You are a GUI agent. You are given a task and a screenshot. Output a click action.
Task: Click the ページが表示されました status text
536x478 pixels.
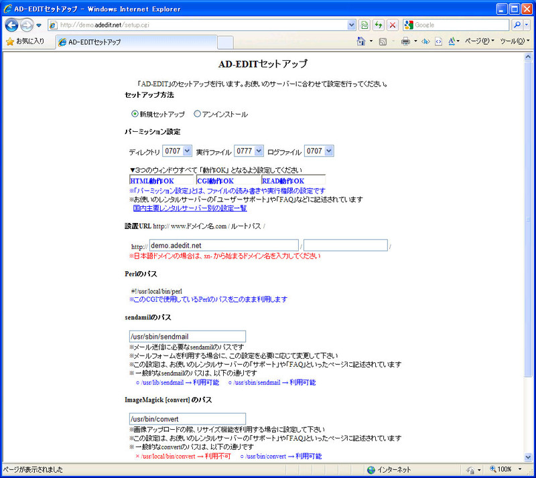coord(33,469)
